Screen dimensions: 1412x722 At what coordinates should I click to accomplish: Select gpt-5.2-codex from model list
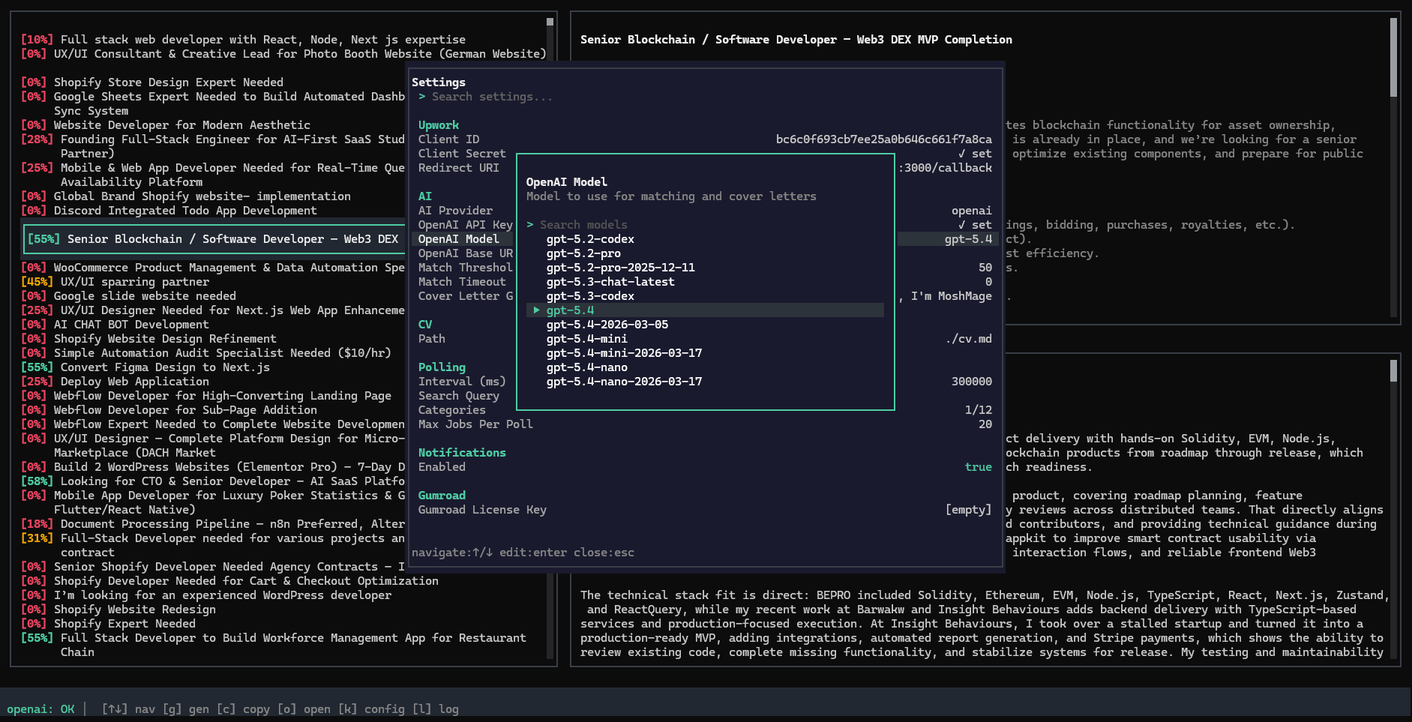(x=590, y=239)
